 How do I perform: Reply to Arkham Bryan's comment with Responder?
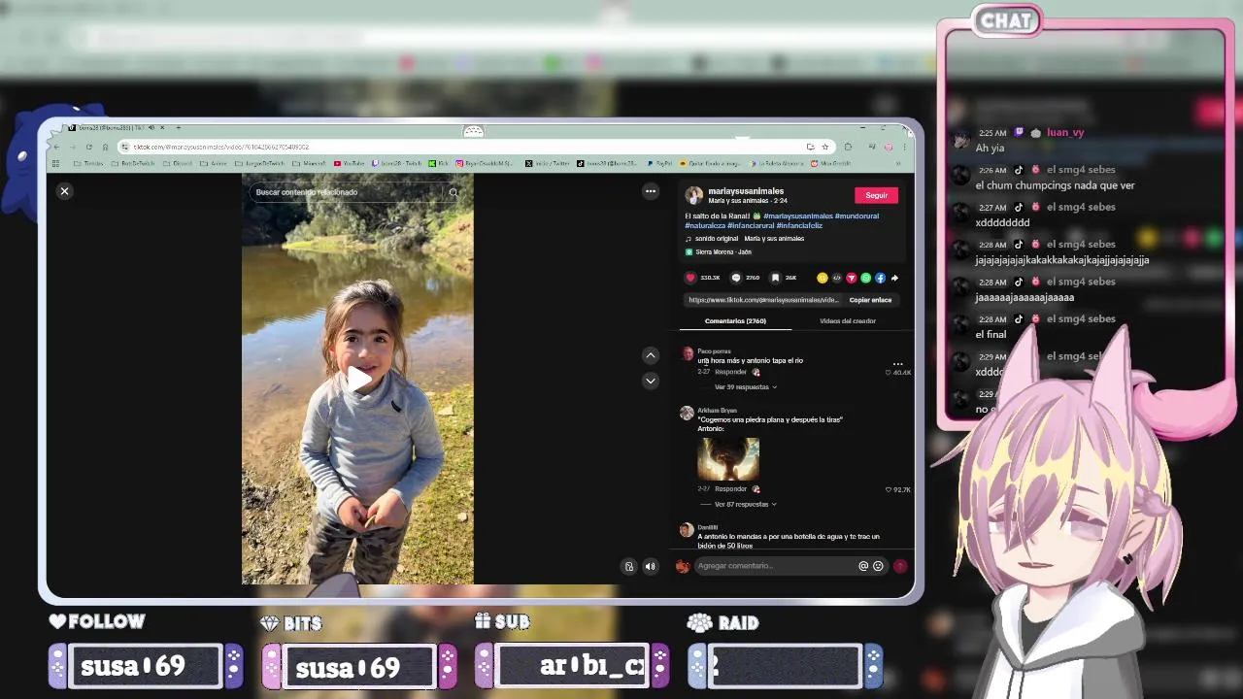(730, 488)
